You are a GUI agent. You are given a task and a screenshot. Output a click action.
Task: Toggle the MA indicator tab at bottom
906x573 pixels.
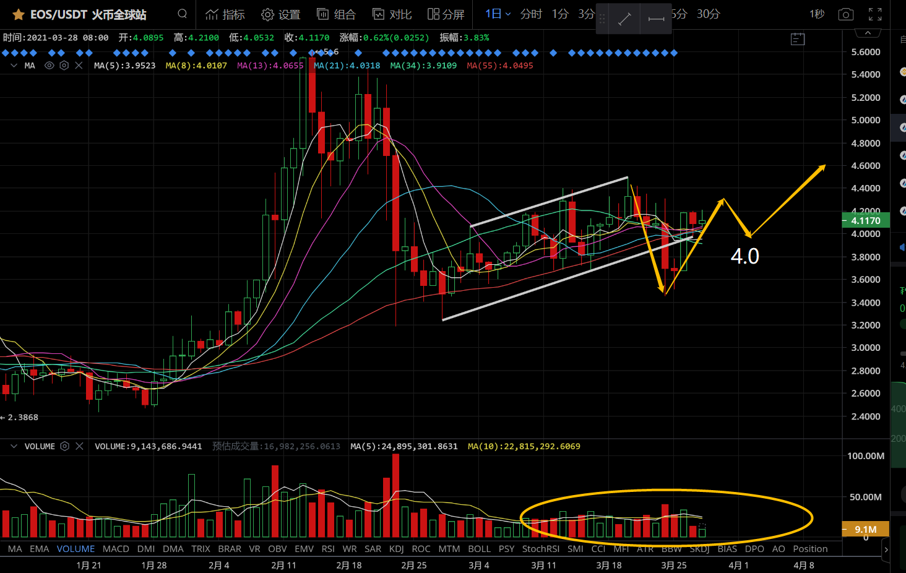pyautogui.click(x=15, y=549)
